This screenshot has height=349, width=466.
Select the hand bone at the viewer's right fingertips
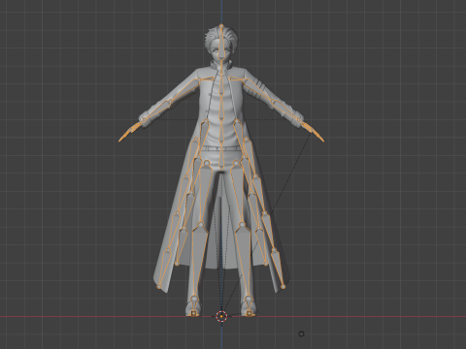313,131
